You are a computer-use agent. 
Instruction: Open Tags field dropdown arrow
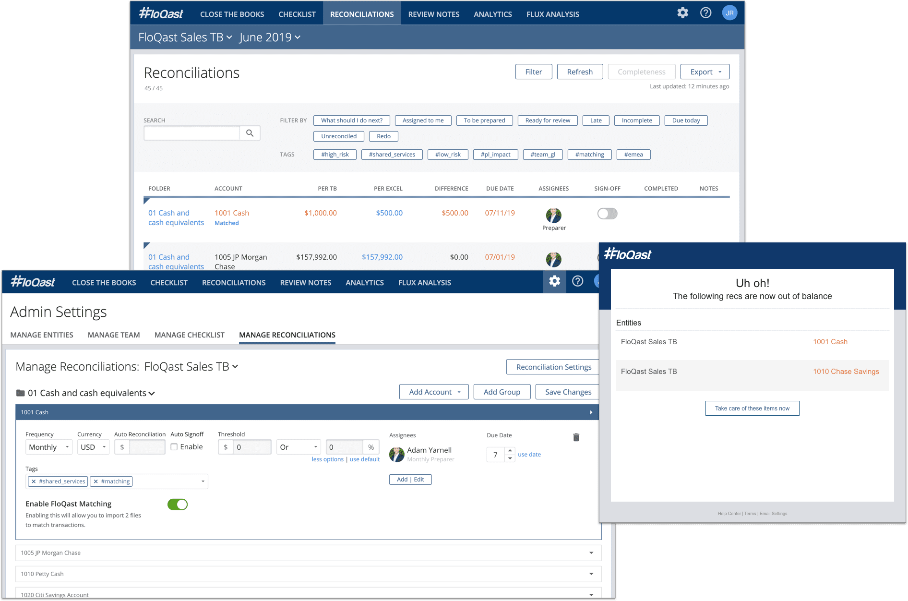pyautogui.click(x=203, y=481)
